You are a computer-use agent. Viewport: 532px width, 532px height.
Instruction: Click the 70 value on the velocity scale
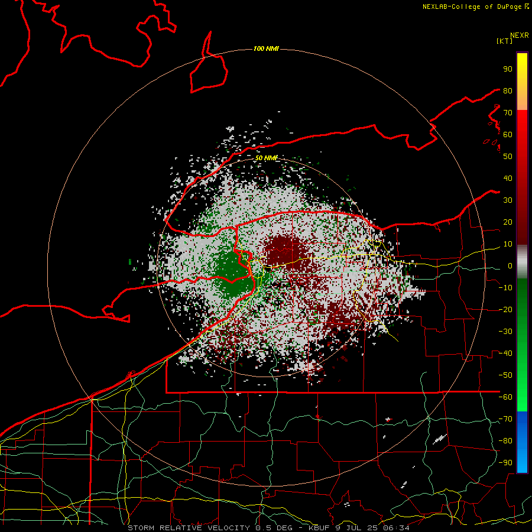(508, 113)
